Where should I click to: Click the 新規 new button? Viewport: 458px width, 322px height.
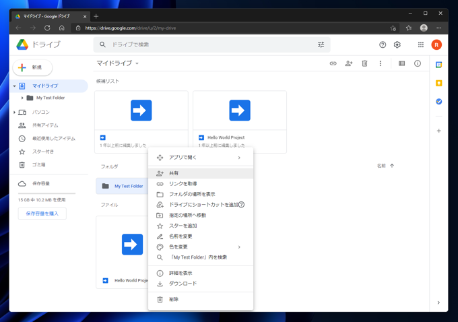32,67
